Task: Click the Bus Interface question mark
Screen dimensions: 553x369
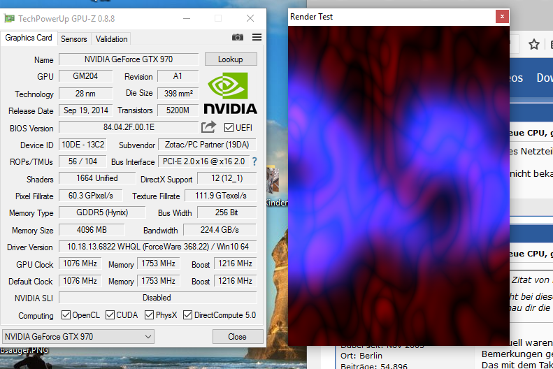Action: (x=254, y=161)
